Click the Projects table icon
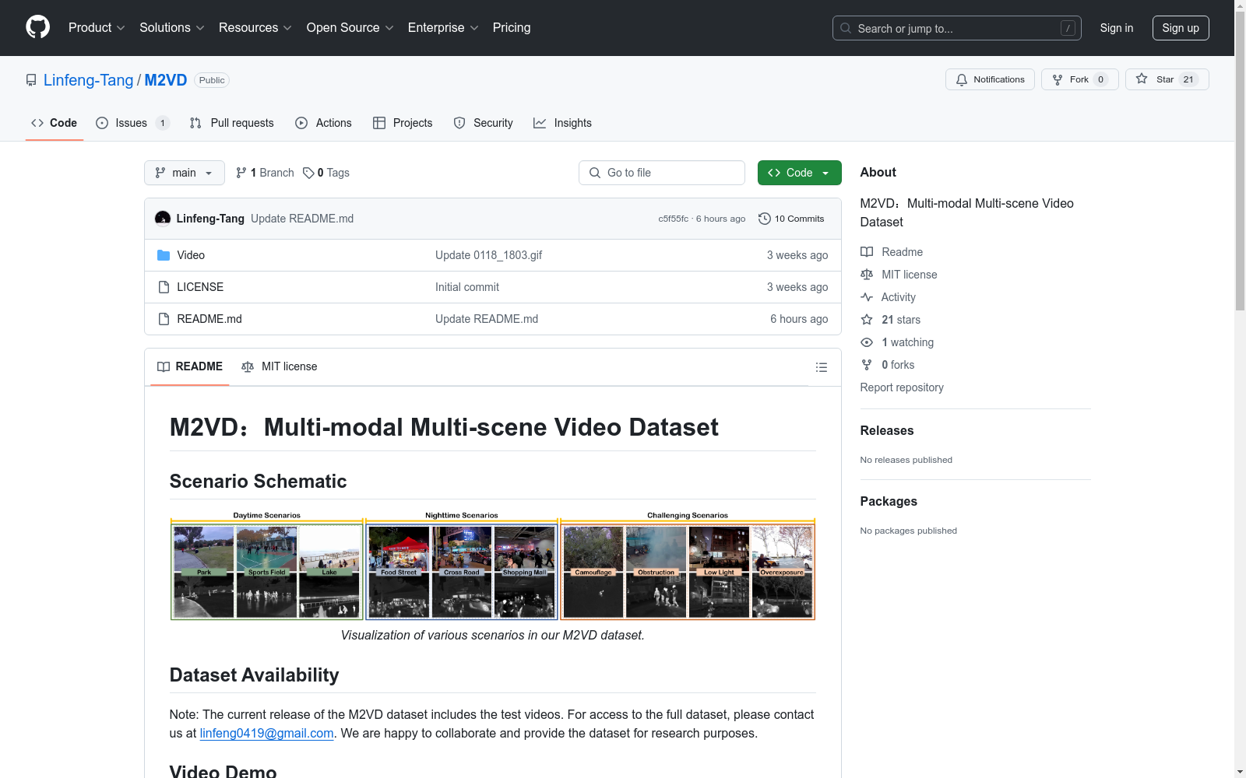The height and width of the screenshot is (778, 1246). pos(379,123)
